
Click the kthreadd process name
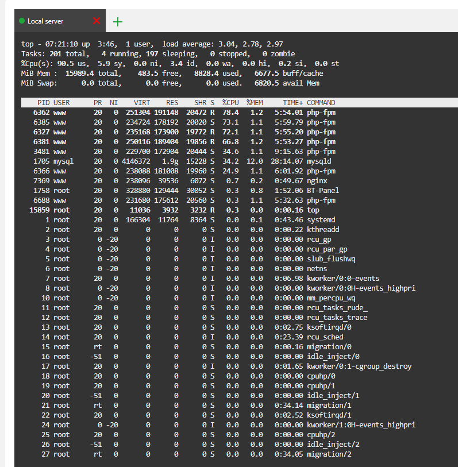click(x=323, y=230)
